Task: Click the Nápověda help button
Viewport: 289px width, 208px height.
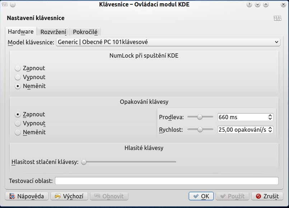Action: coord(27,196)
